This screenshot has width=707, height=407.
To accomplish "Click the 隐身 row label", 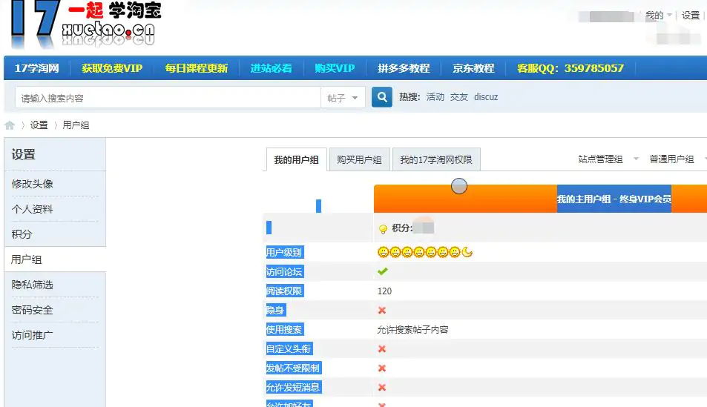I will pyautogui.click(x=275, y=310).
